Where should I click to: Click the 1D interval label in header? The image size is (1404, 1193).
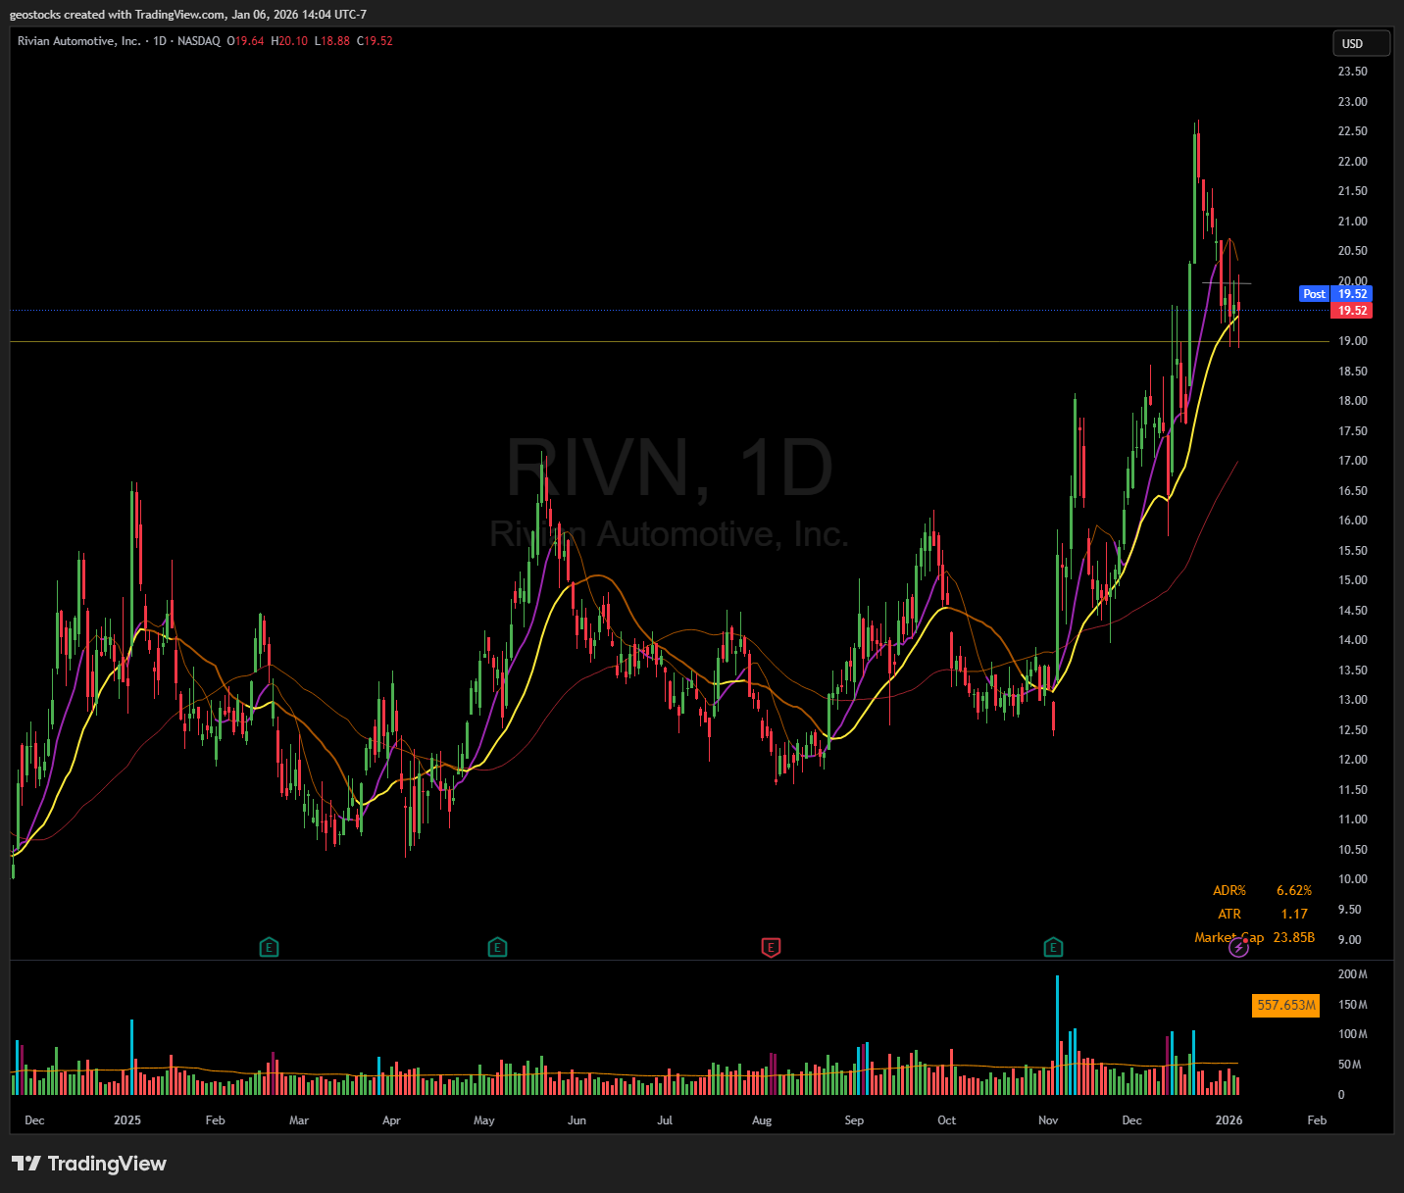pos(160,41)
